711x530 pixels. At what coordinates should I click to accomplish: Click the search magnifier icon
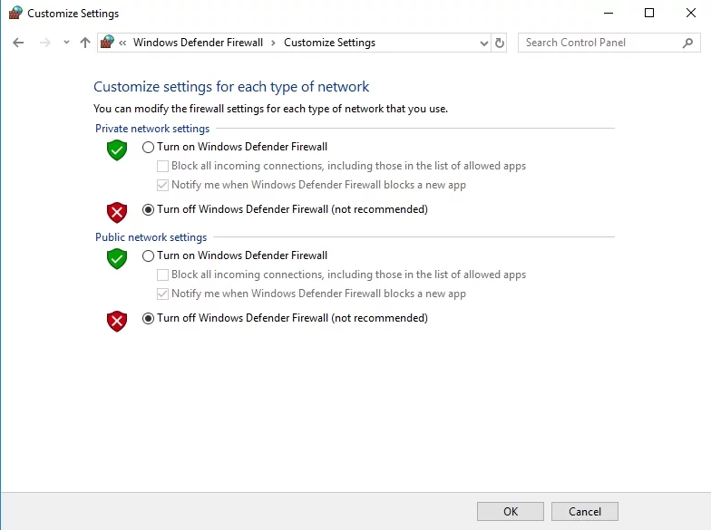tap(688, 43)
